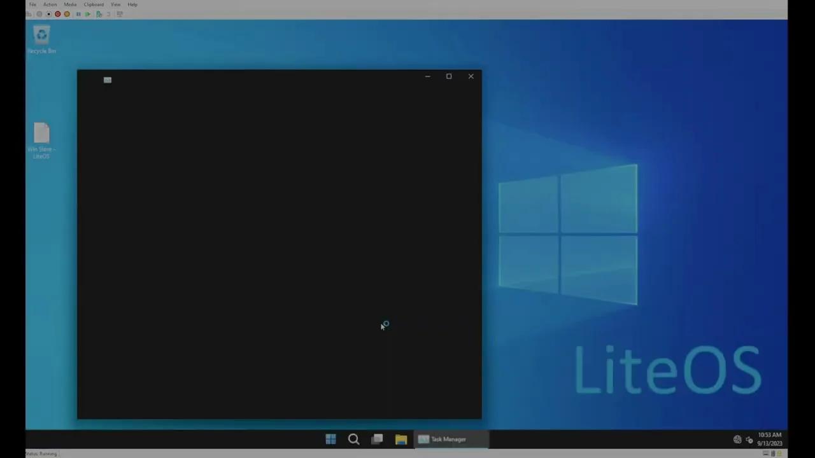The width and height of the screenshot is (815, 458).
Task: Open the Action menu
Action: click(50, 4)
